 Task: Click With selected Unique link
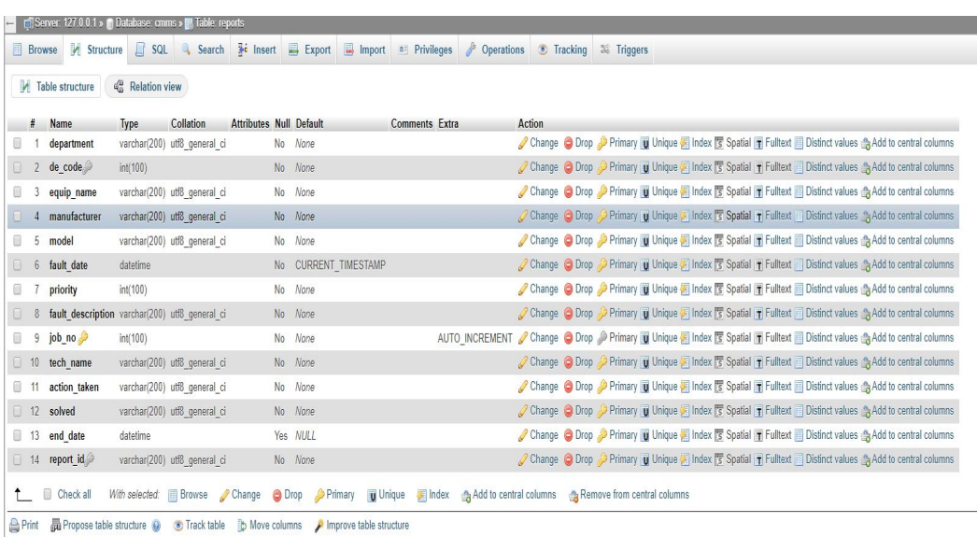[391, 495]
